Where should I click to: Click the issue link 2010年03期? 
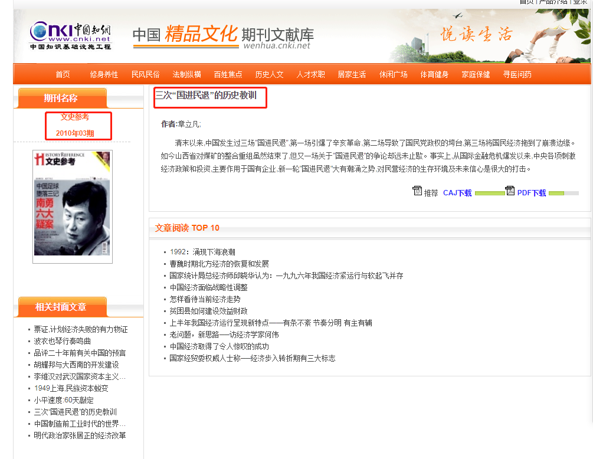click(x=75, y=133)
